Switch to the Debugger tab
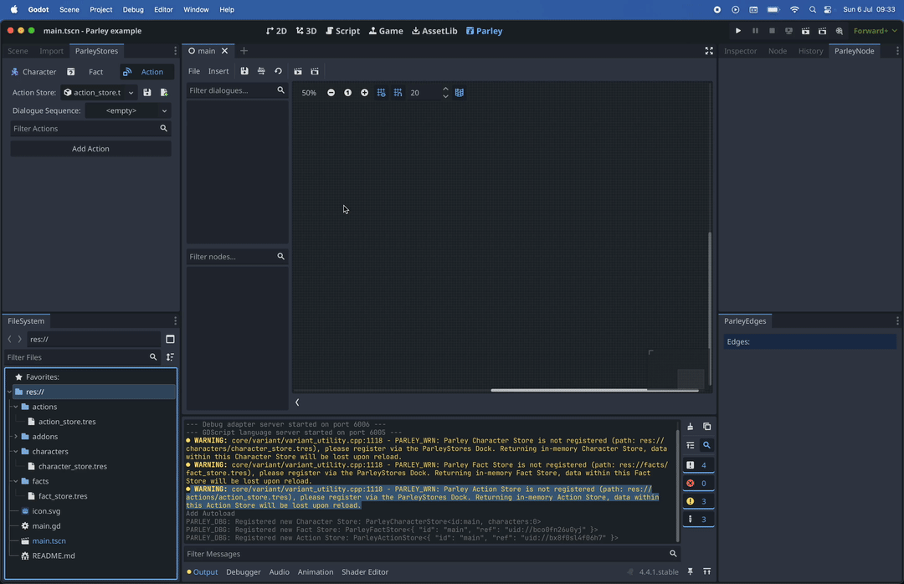 pyautogui.click(x=243, y=572)
